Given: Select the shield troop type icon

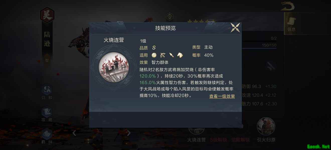Looking at the screenshot, I should pyautogui.click(x=154, y=55).
